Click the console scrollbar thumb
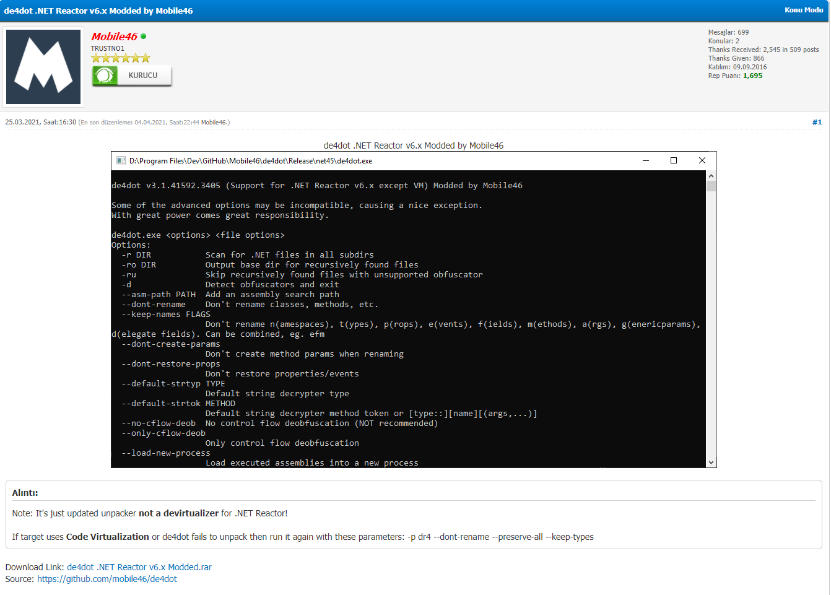The width and height of the screenshot is (831, 595). pyautogui.click(x=711, y=186)
